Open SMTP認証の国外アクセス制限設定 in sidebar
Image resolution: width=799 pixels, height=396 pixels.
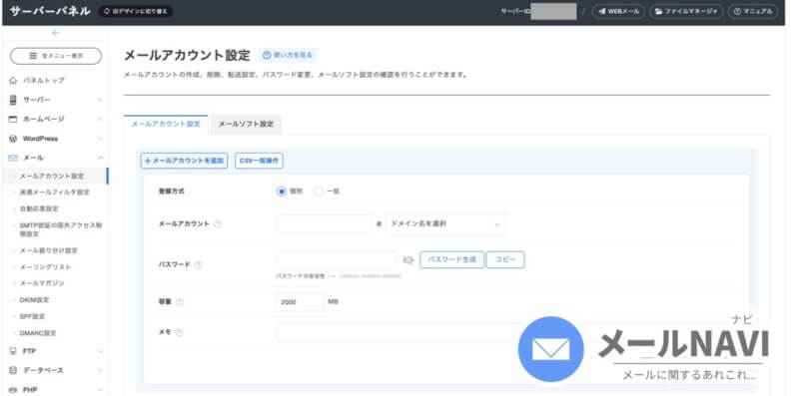tap(60, 229)
